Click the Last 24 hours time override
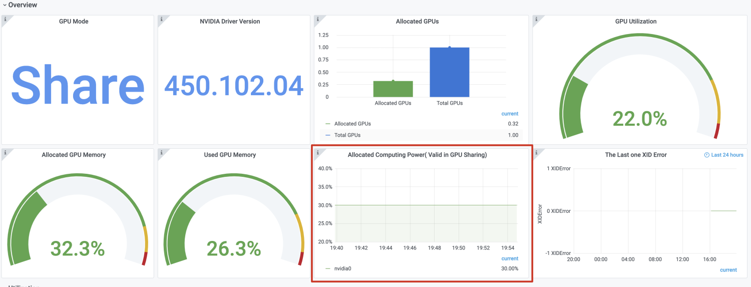This screenshot has height=287, width=751. click(723, 155)
